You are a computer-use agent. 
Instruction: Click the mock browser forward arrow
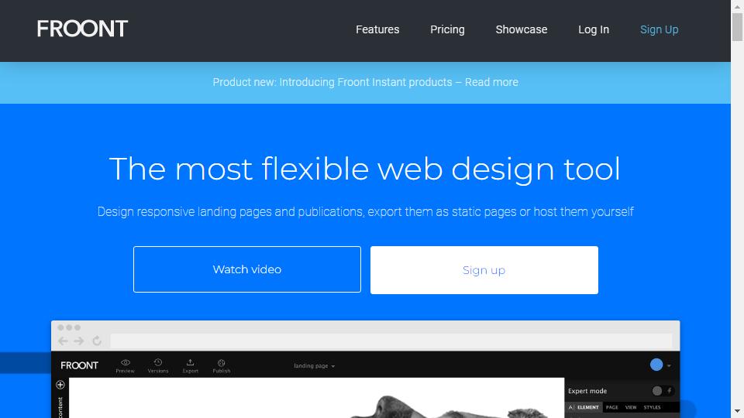(79, 341)
